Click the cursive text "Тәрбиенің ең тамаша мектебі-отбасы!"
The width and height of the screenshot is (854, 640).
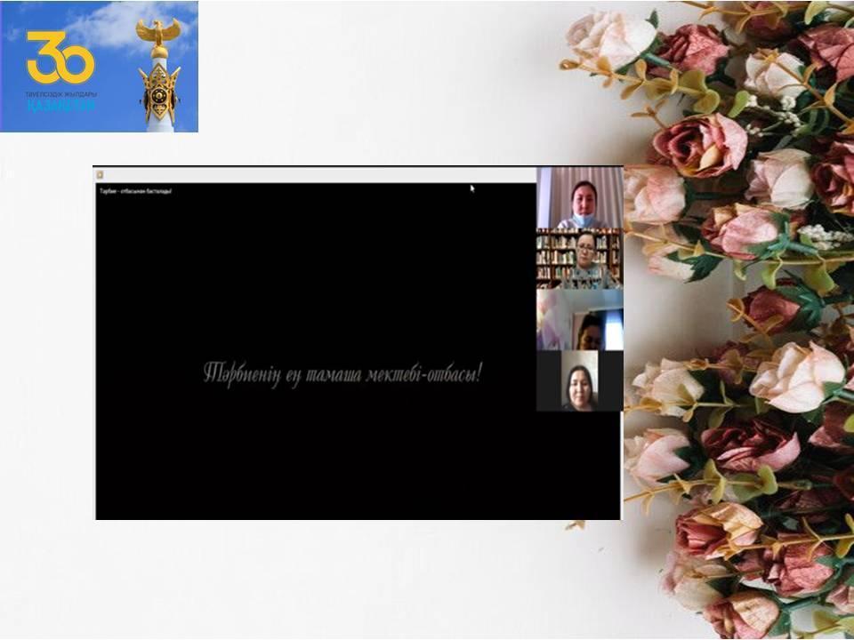point(342,372)
